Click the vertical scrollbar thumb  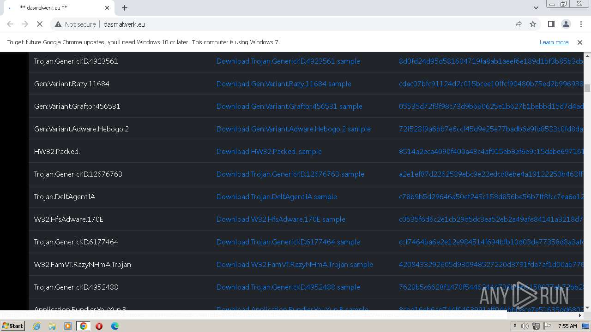click(587, 88)
